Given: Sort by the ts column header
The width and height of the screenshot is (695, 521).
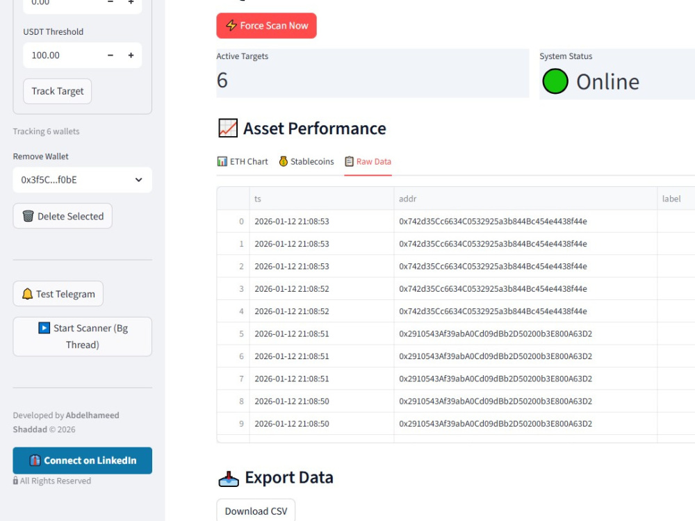Looking at the screenshot, I should (322, 199).
